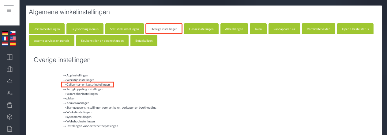Open the Webshopinstellingen link
The width and height of the screenshot is (387, 135).
tap(78, 121)
